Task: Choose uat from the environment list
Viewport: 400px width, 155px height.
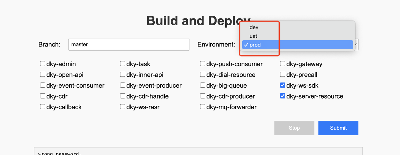Action: (253, 36)
